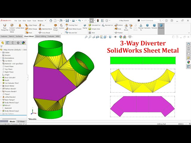Viewport: 191px width, 143px height.
Task: Click the Print icon
Action: point(73,21)
